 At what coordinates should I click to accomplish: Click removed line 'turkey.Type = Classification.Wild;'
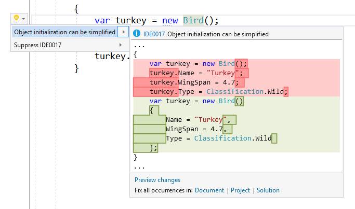pyautogui.click(x=218, y=91)
